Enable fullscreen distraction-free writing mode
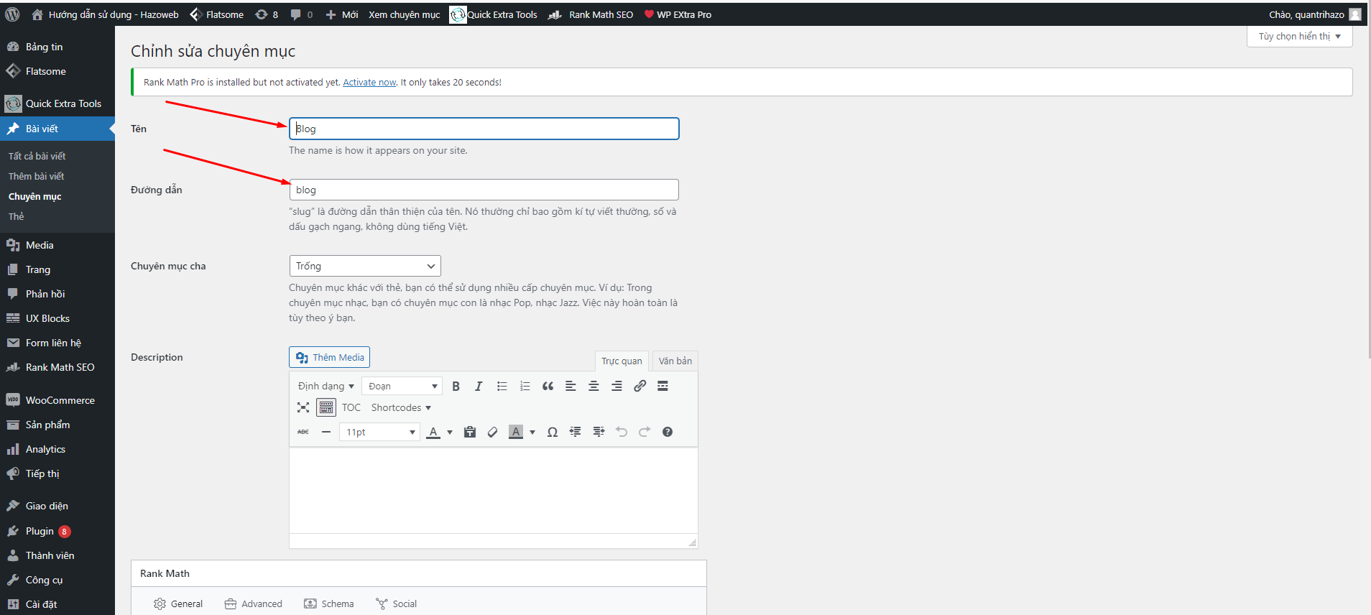The width and height of the screenshot is (1371, 615). [x=303, y=407]
